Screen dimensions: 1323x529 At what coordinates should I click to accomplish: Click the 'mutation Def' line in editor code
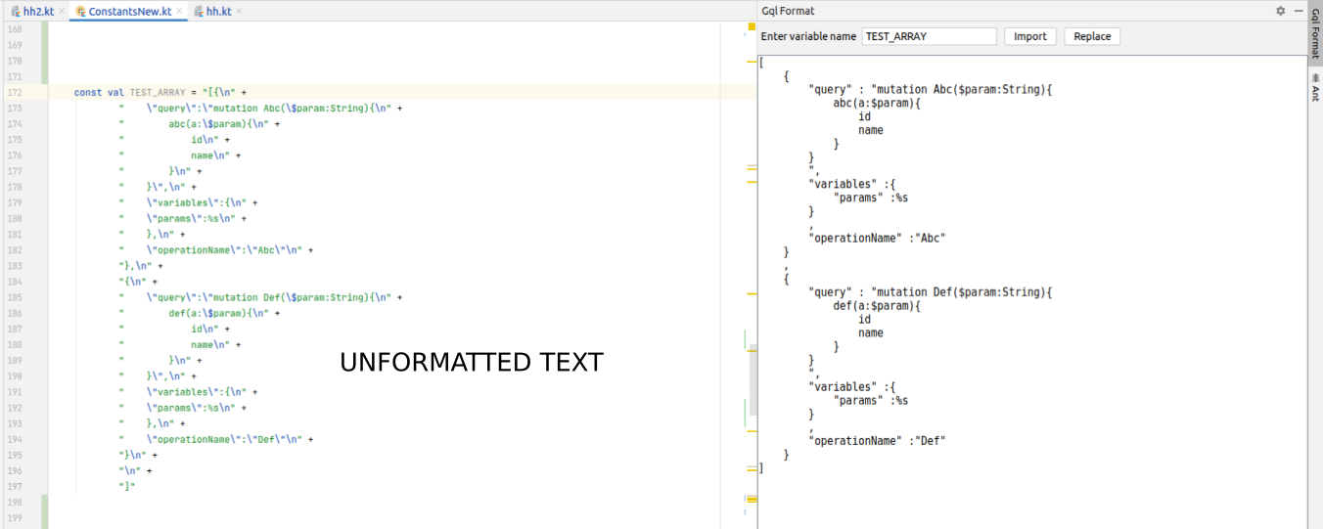(260, 297)
